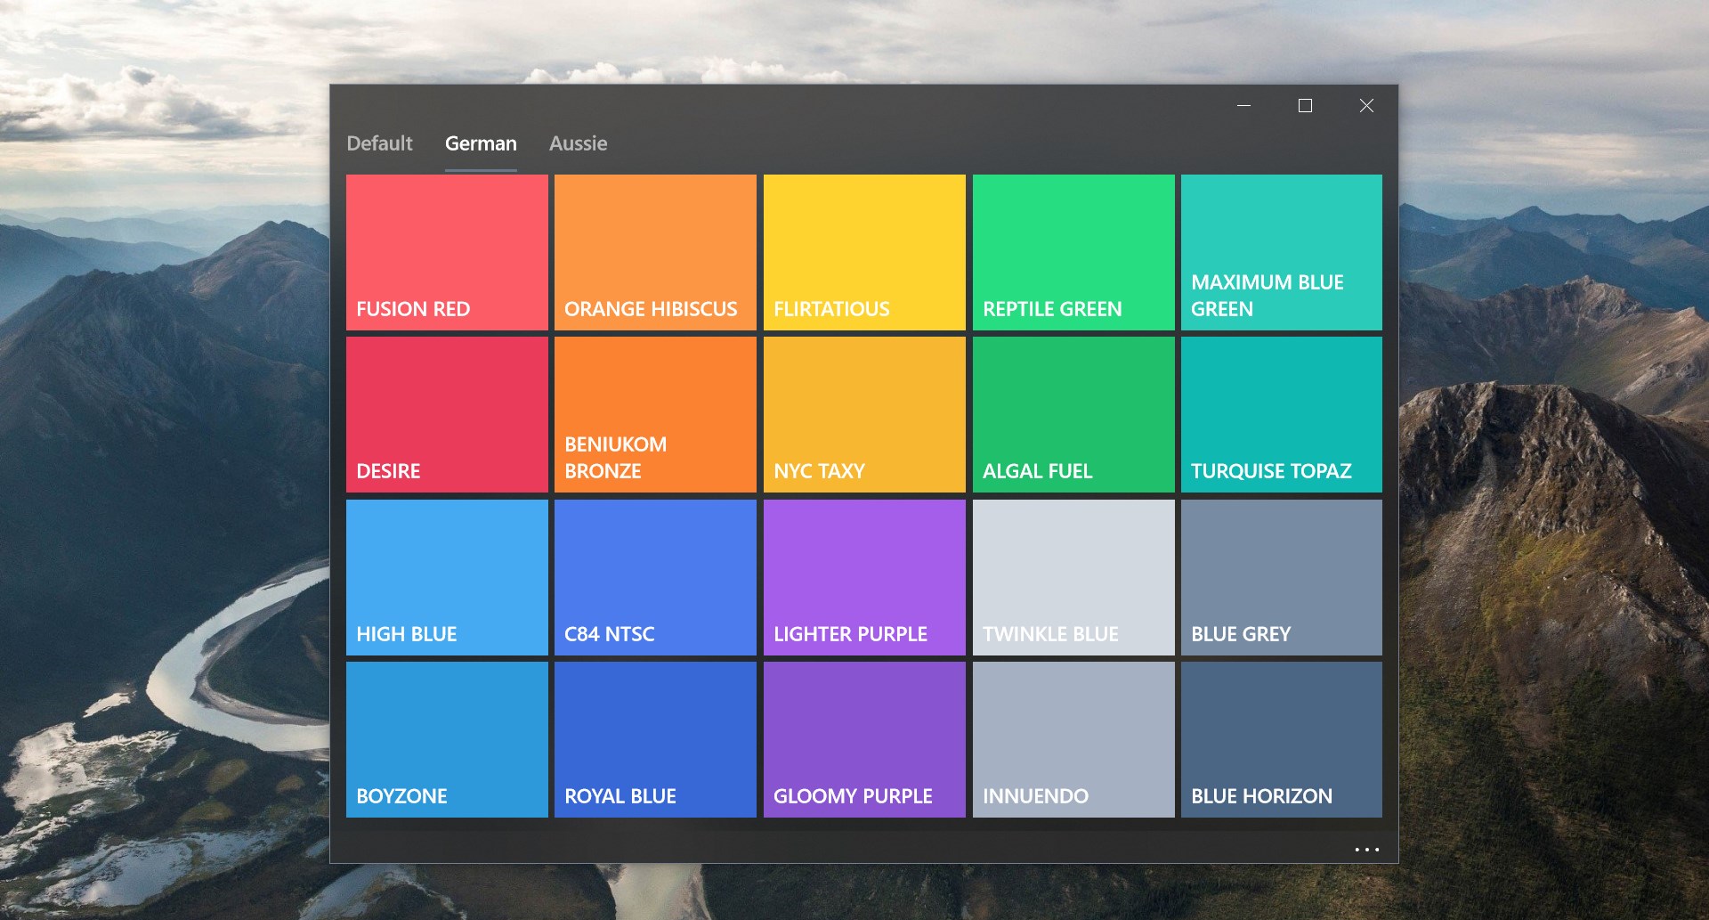Select the Lighter Purple tile
Screen dimensions: 1709x920
point(864,577)
